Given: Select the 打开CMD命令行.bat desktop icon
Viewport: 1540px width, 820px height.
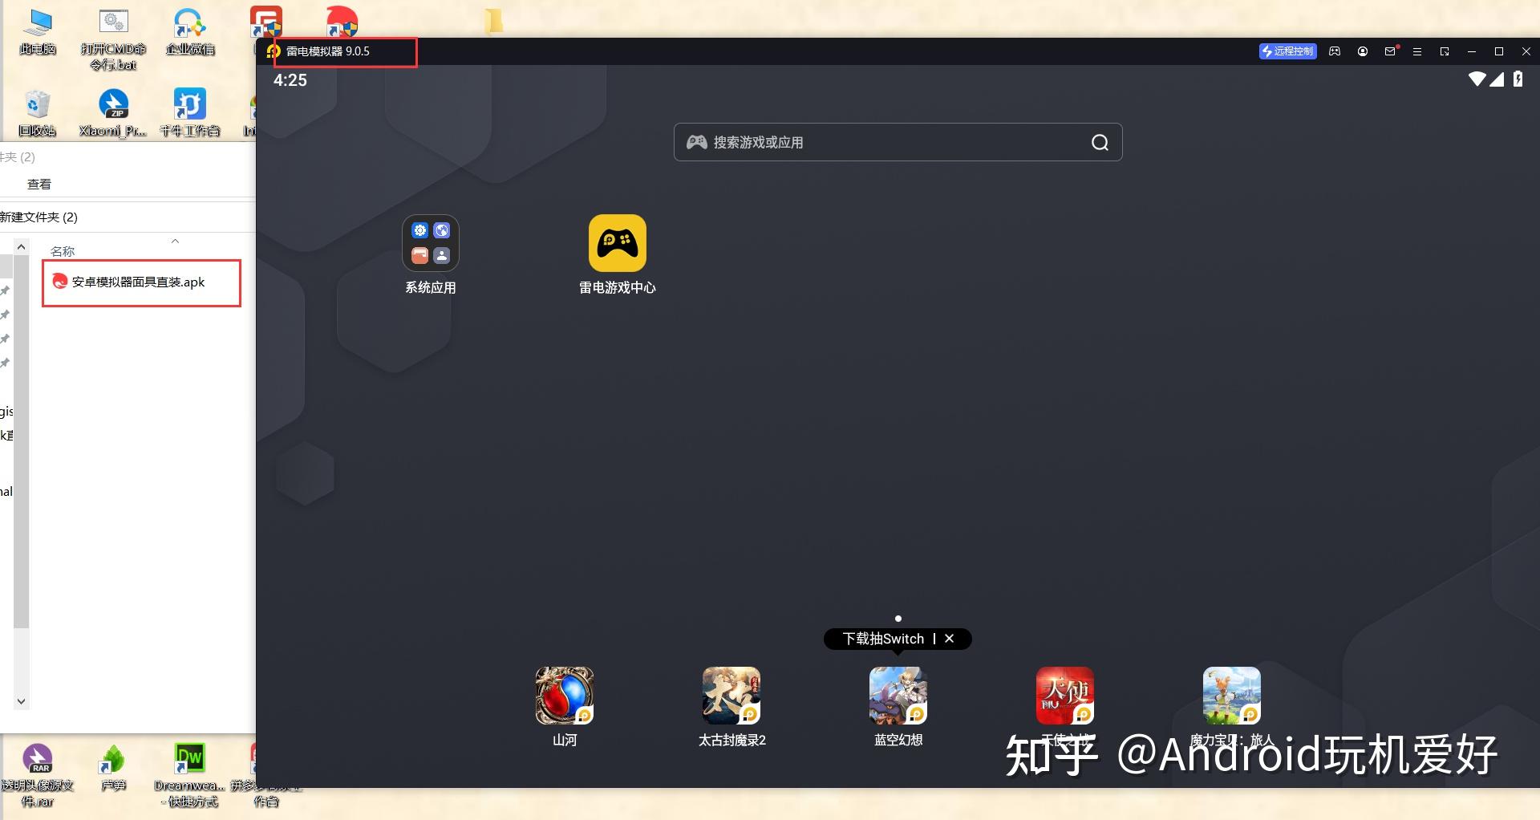Looking at the screenshot, I should click(x=114, y=40).
